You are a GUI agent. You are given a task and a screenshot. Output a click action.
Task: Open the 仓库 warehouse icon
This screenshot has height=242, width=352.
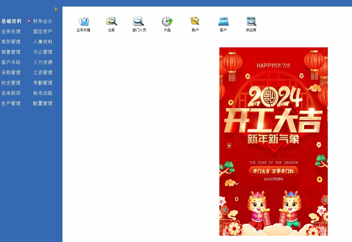point(111,22)
